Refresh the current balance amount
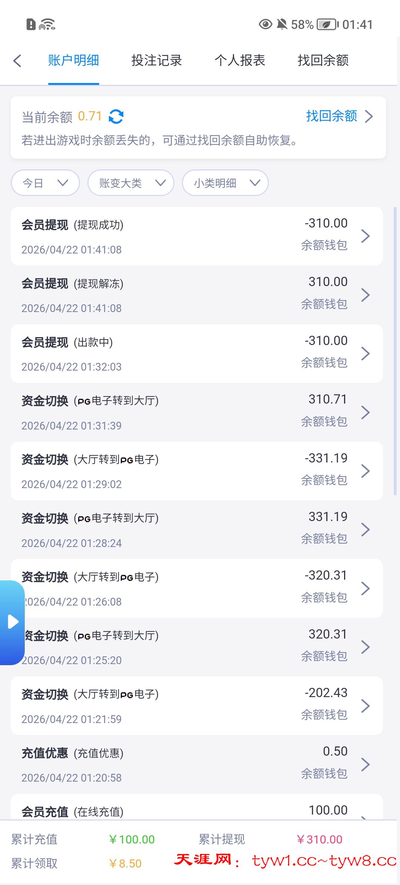The width and height of the screenshot is (400, 885). pos(116,117)
